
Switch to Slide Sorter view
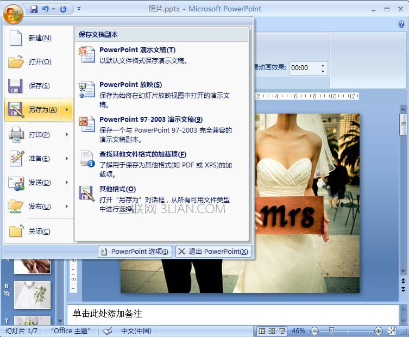[x=272, y=330]
